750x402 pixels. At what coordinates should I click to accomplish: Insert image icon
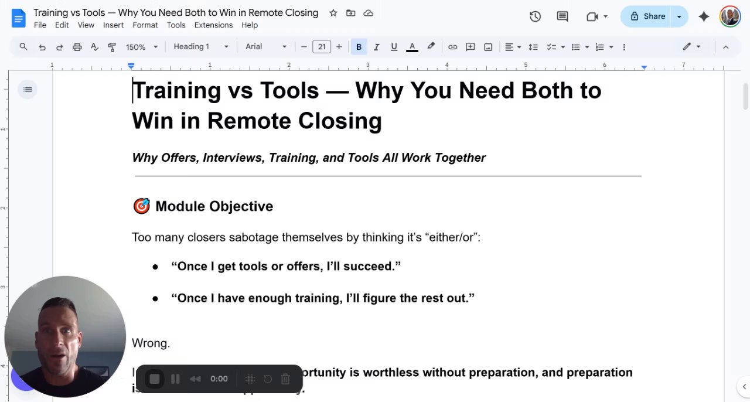pyautogui.click(x=488, y=47)
